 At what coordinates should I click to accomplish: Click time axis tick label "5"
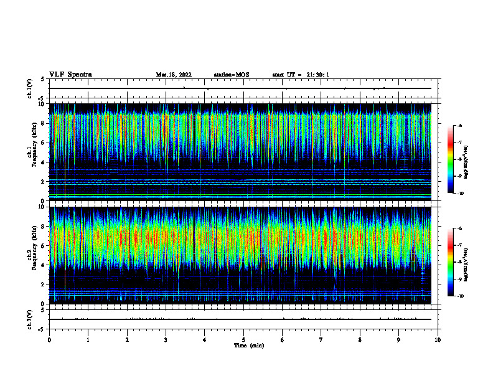tap(243, 340)
